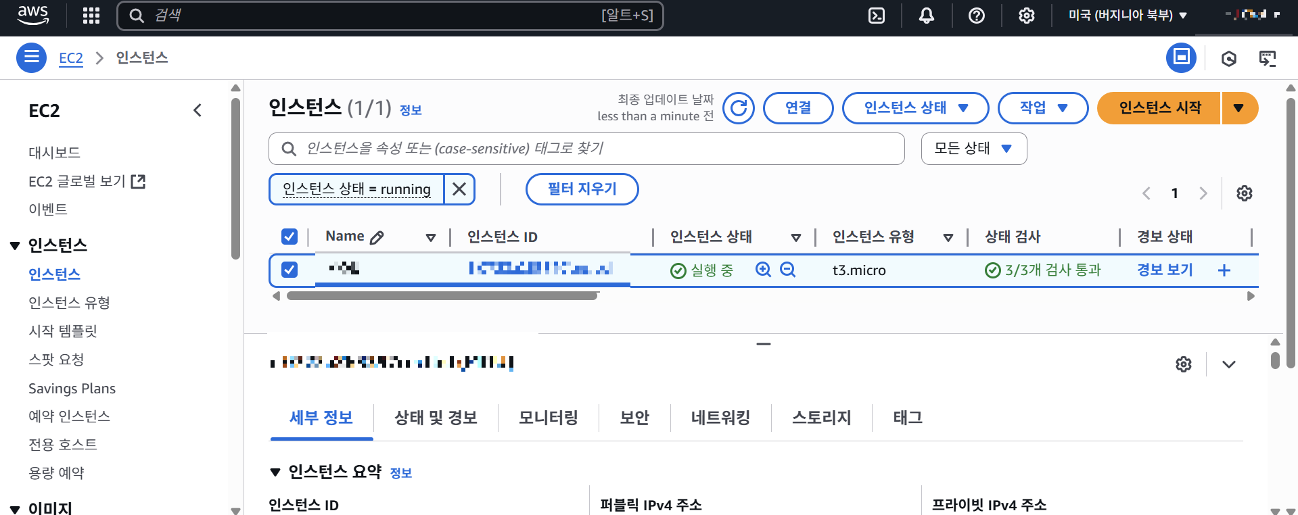Sort by Name column arrow
1298x515 pixels.
[x=431, y=237]
